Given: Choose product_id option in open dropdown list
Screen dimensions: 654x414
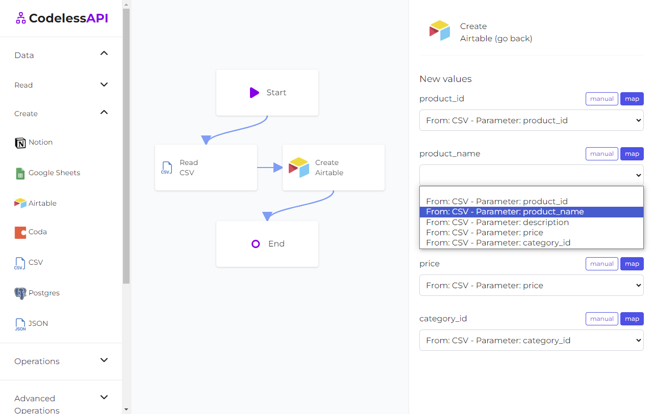Looking at the screenshot, I should point(532,202).
